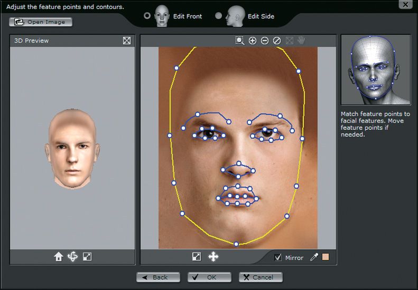Toggle the Mirror checkbox
The image size is (418, 290).
coord(278,257)
